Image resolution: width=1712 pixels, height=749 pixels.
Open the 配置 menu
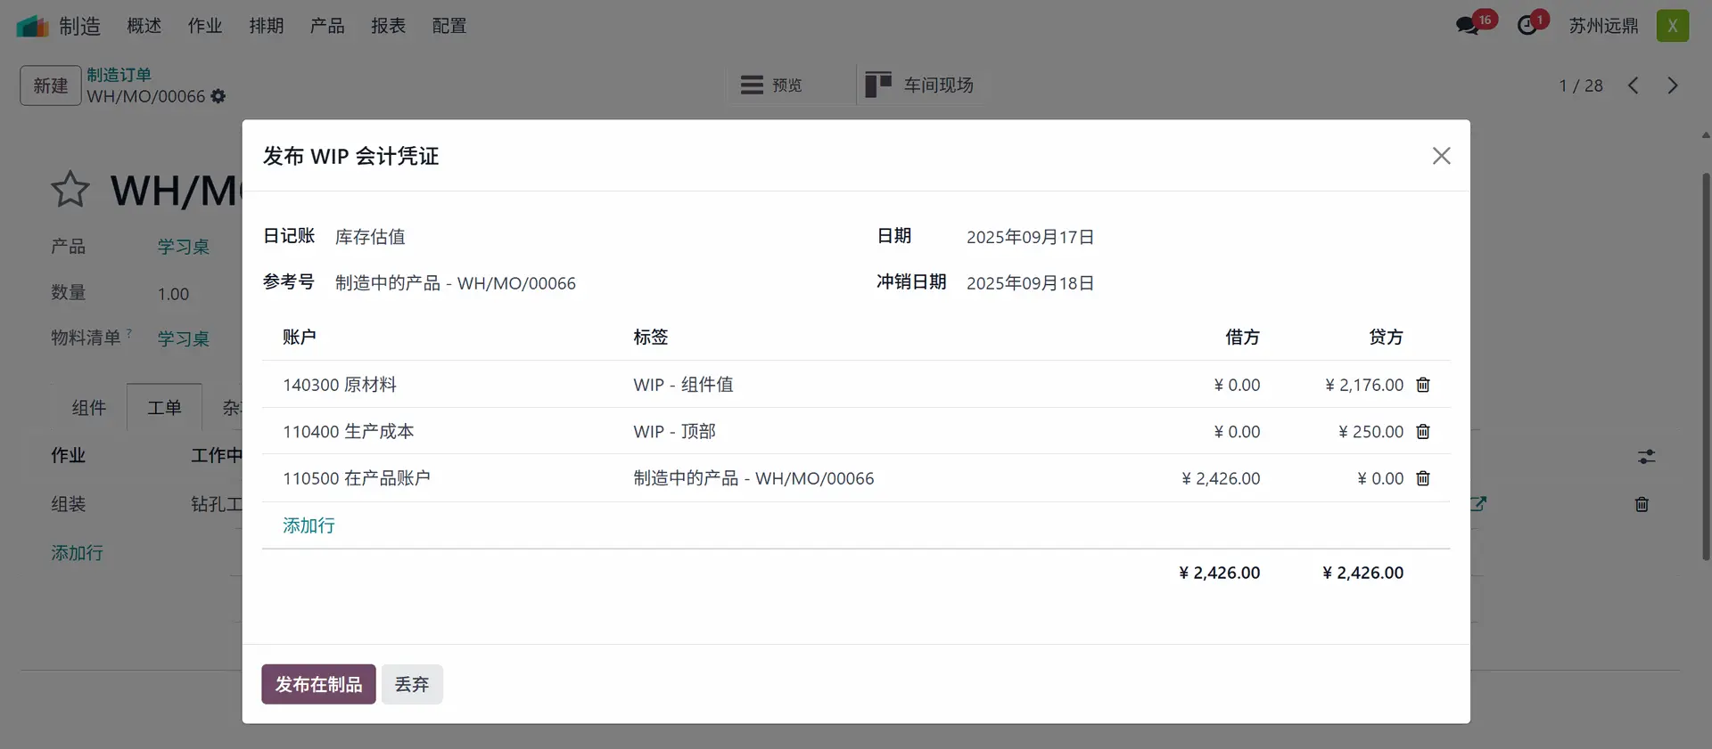point(449,26)
